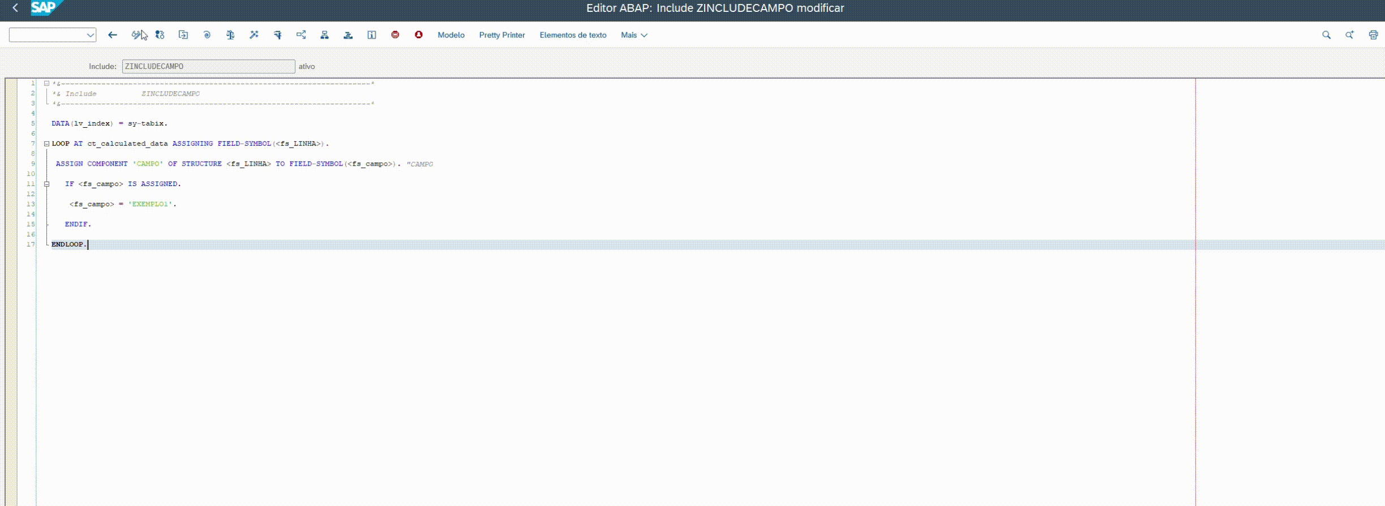Open Elementos de texto

click(573, 35)
